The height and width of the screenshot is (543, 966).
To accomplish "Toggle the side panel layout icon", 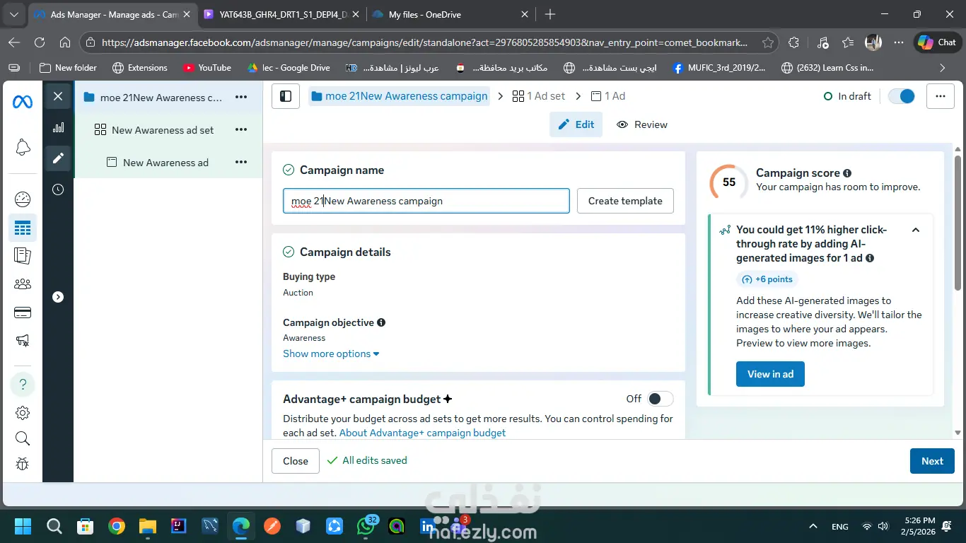I will (x=286, y=96).
